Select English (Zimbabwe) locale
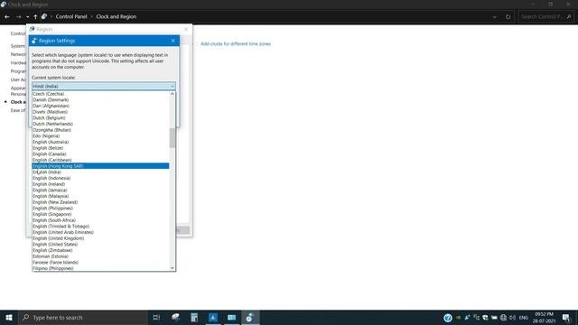The width and height of the screenshot is (578, 325). (x=100, y=250)
